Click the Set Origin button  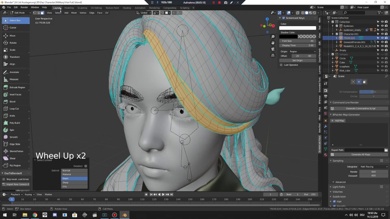click(298, 61)
